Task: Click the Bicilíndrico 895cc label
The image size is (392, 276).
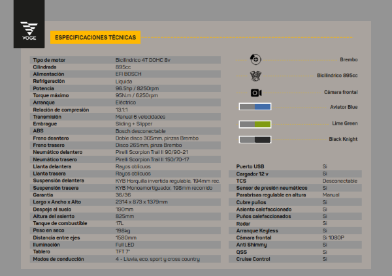Action: (x=337, y=76)
